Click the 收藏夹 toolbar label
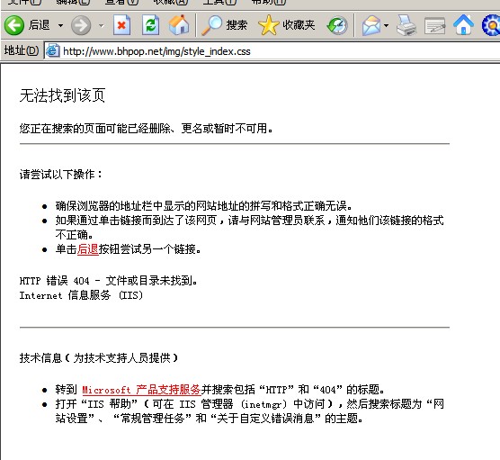The image size is (500, 460). pyautogui.click(x=299, y=25)
